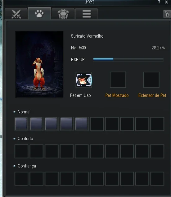Click the Contrato section label
The width and height of the screenshot is (171, 197).
click(x=25, y=139)
